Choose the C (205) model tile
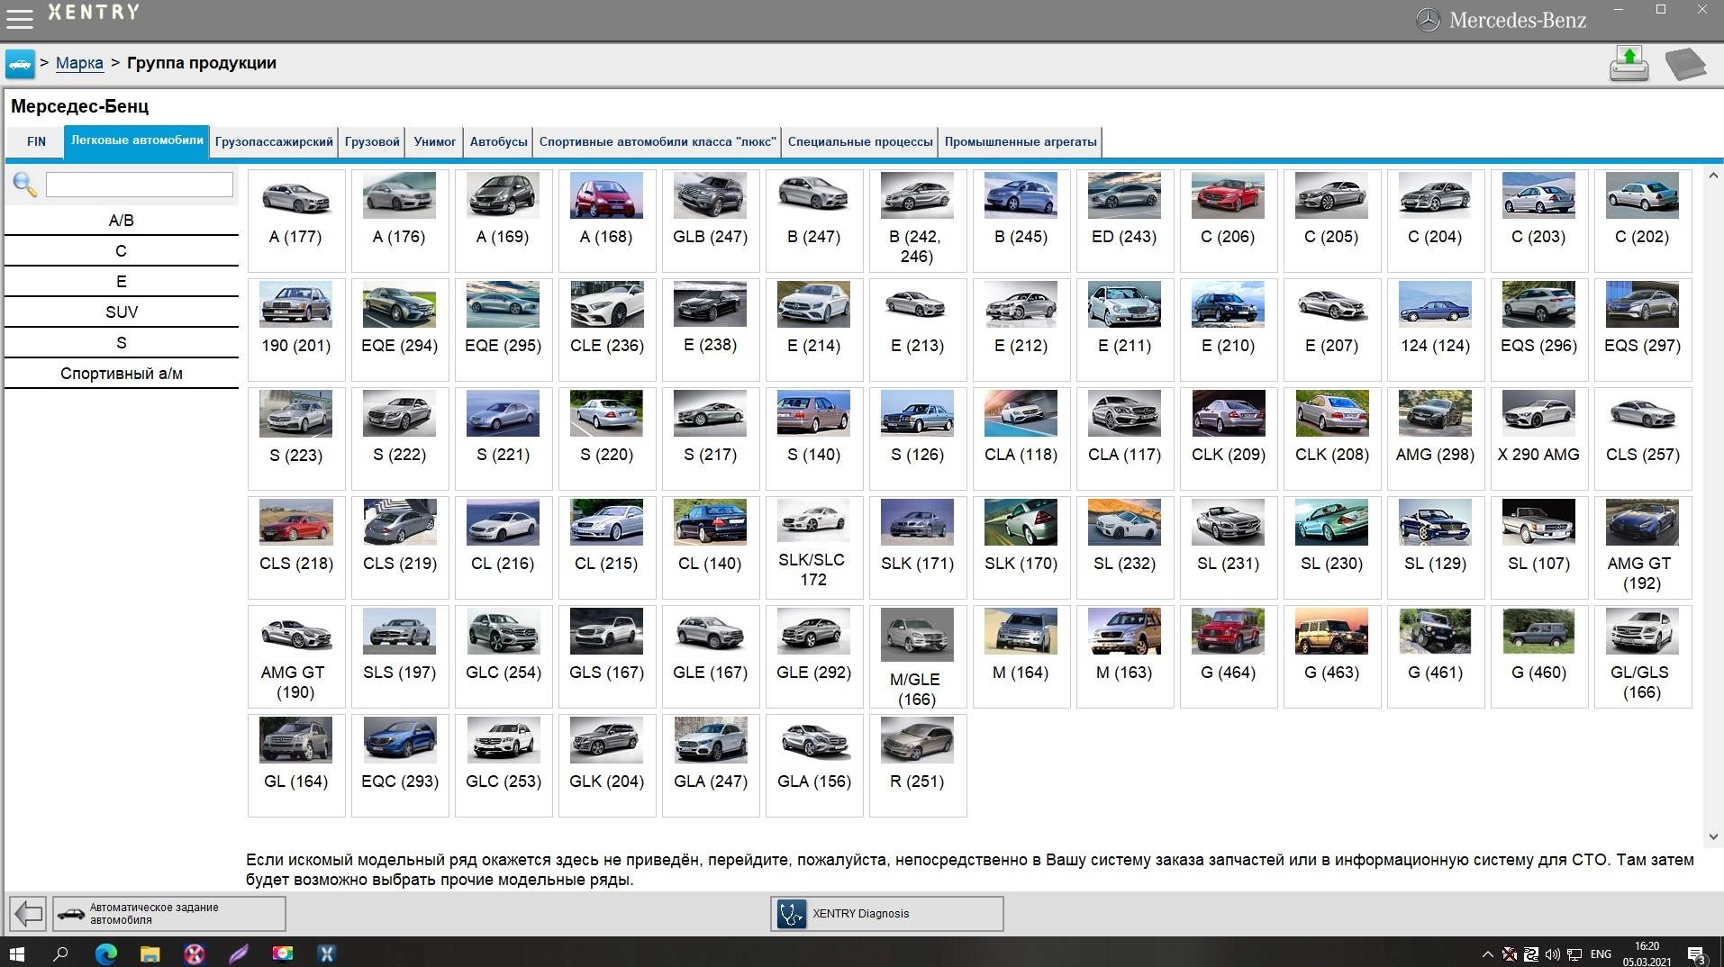Screen dimensions: 1724x967 pos(1331,221)
